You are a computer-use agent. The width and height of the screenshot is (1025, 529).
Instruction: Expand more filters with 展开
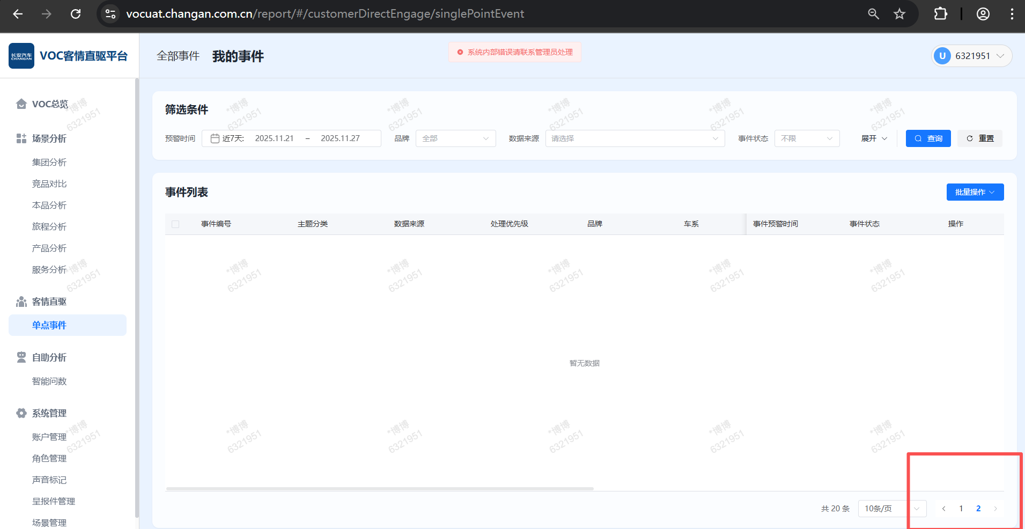pos(874,138)
